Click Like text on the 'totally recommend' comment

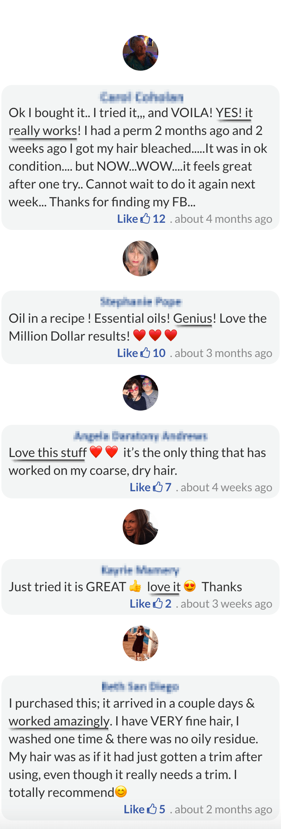[x=134, y=809]
